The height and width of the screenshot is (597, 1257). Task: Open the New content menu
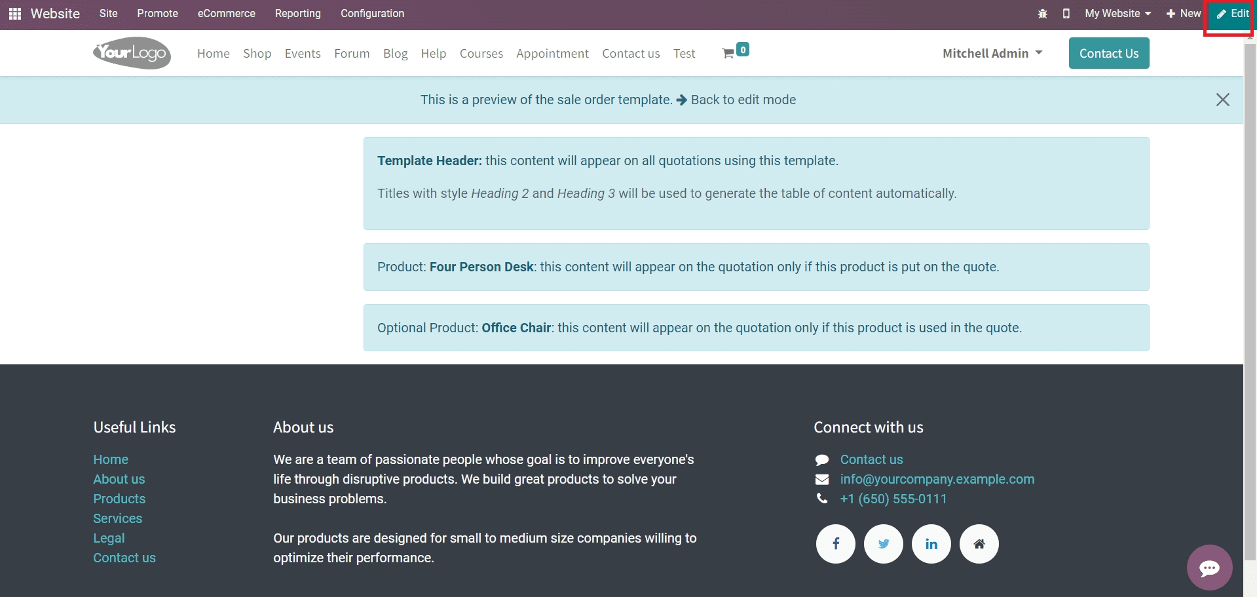[1184, 14]
